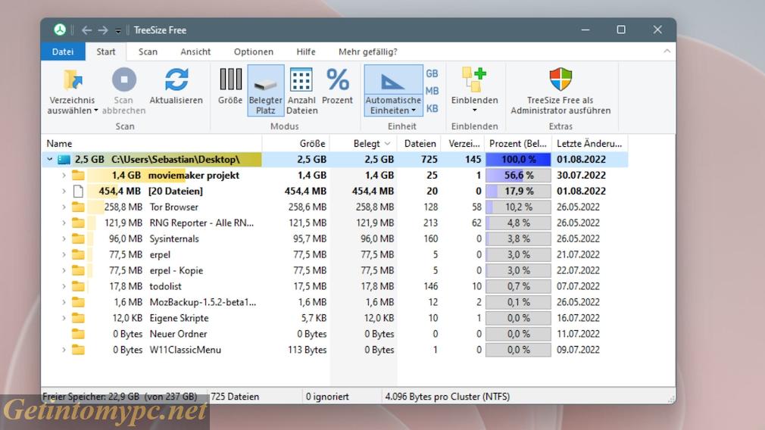
Task: Click the TreeSize app logo icon
Action: (x=60, y=30)
